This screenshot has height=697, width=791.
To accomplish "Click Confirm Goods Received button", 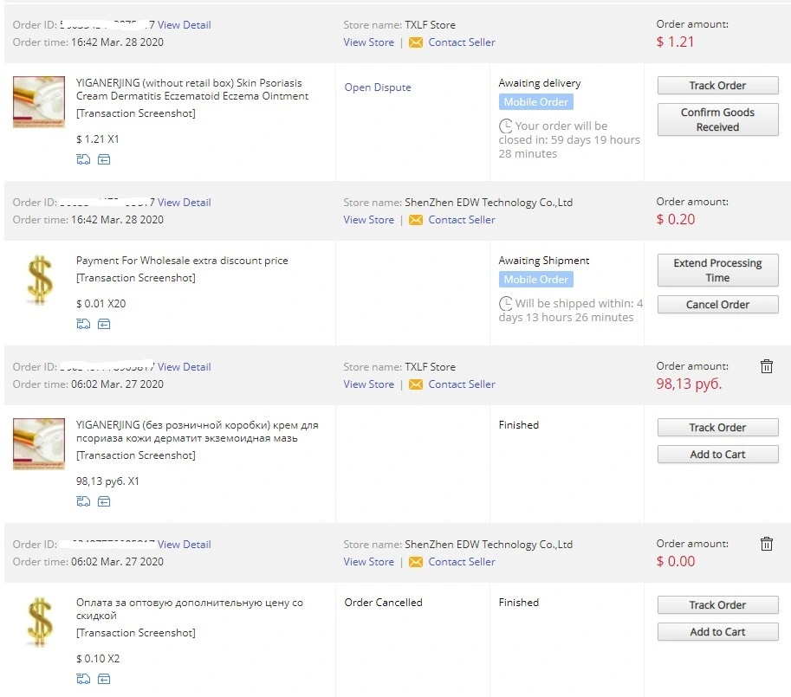I will [x=717, y=119].
